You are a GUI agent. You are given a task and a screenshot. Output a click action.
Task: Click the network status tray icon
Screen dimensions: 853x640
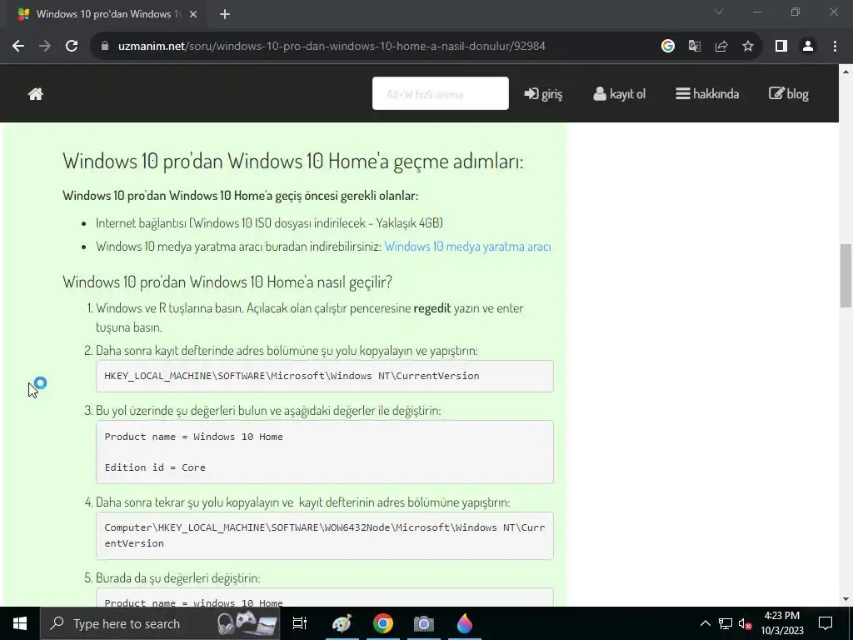coord(726,623)
